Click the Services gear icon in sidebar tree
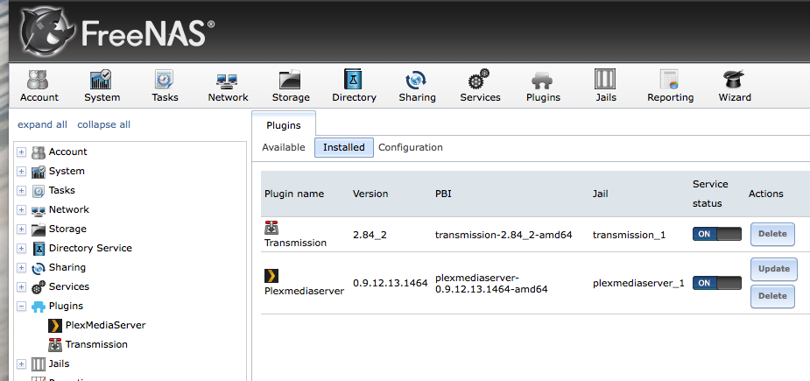This screenshot has width=810, height=381. [39, 287]
